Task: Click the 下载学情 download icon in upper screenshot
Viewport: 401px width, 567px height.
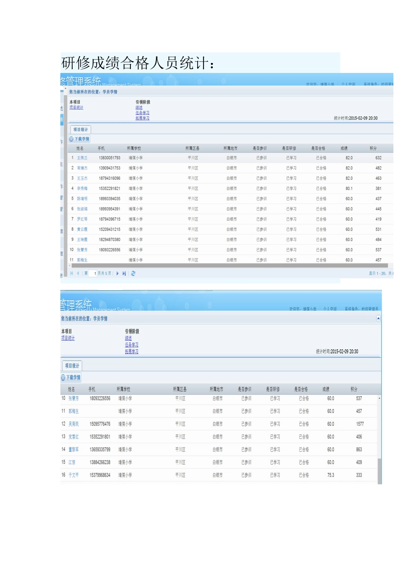Action: point(71,139)
